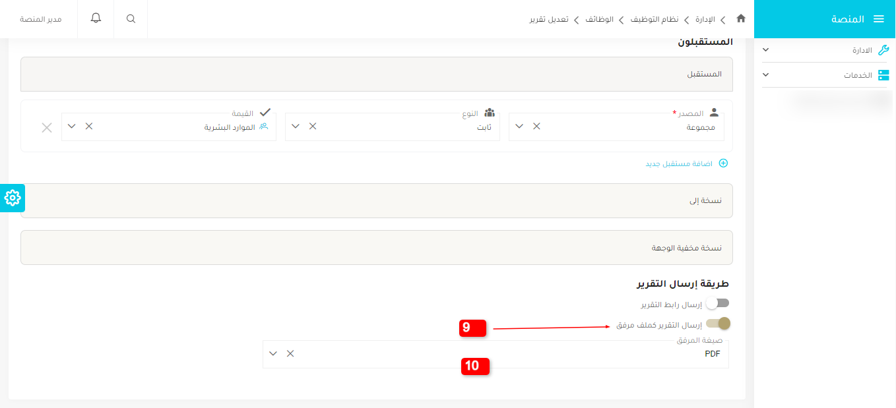896x408 pixels.
Task: Click the home icon in the breadcrumb
Action: click(x=741, y=19)
